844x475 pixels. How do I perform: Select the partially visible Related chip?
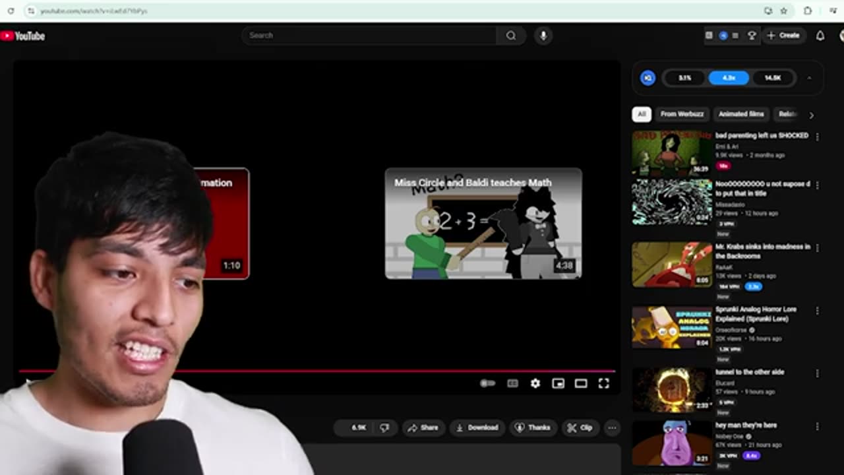(787, 114)
